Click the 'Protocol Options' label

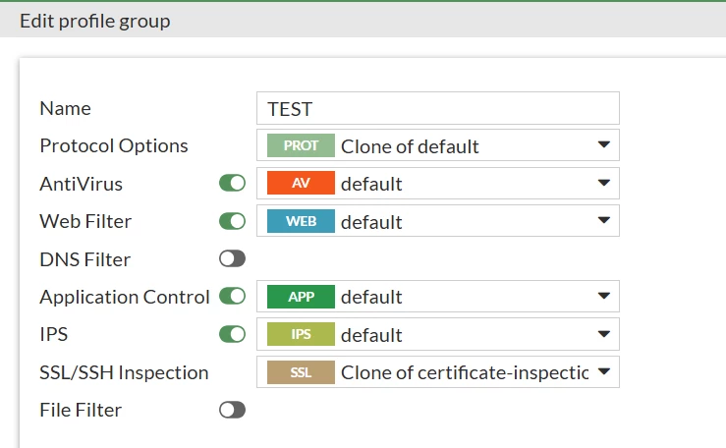pyautogui.click(x=114, y=146)
